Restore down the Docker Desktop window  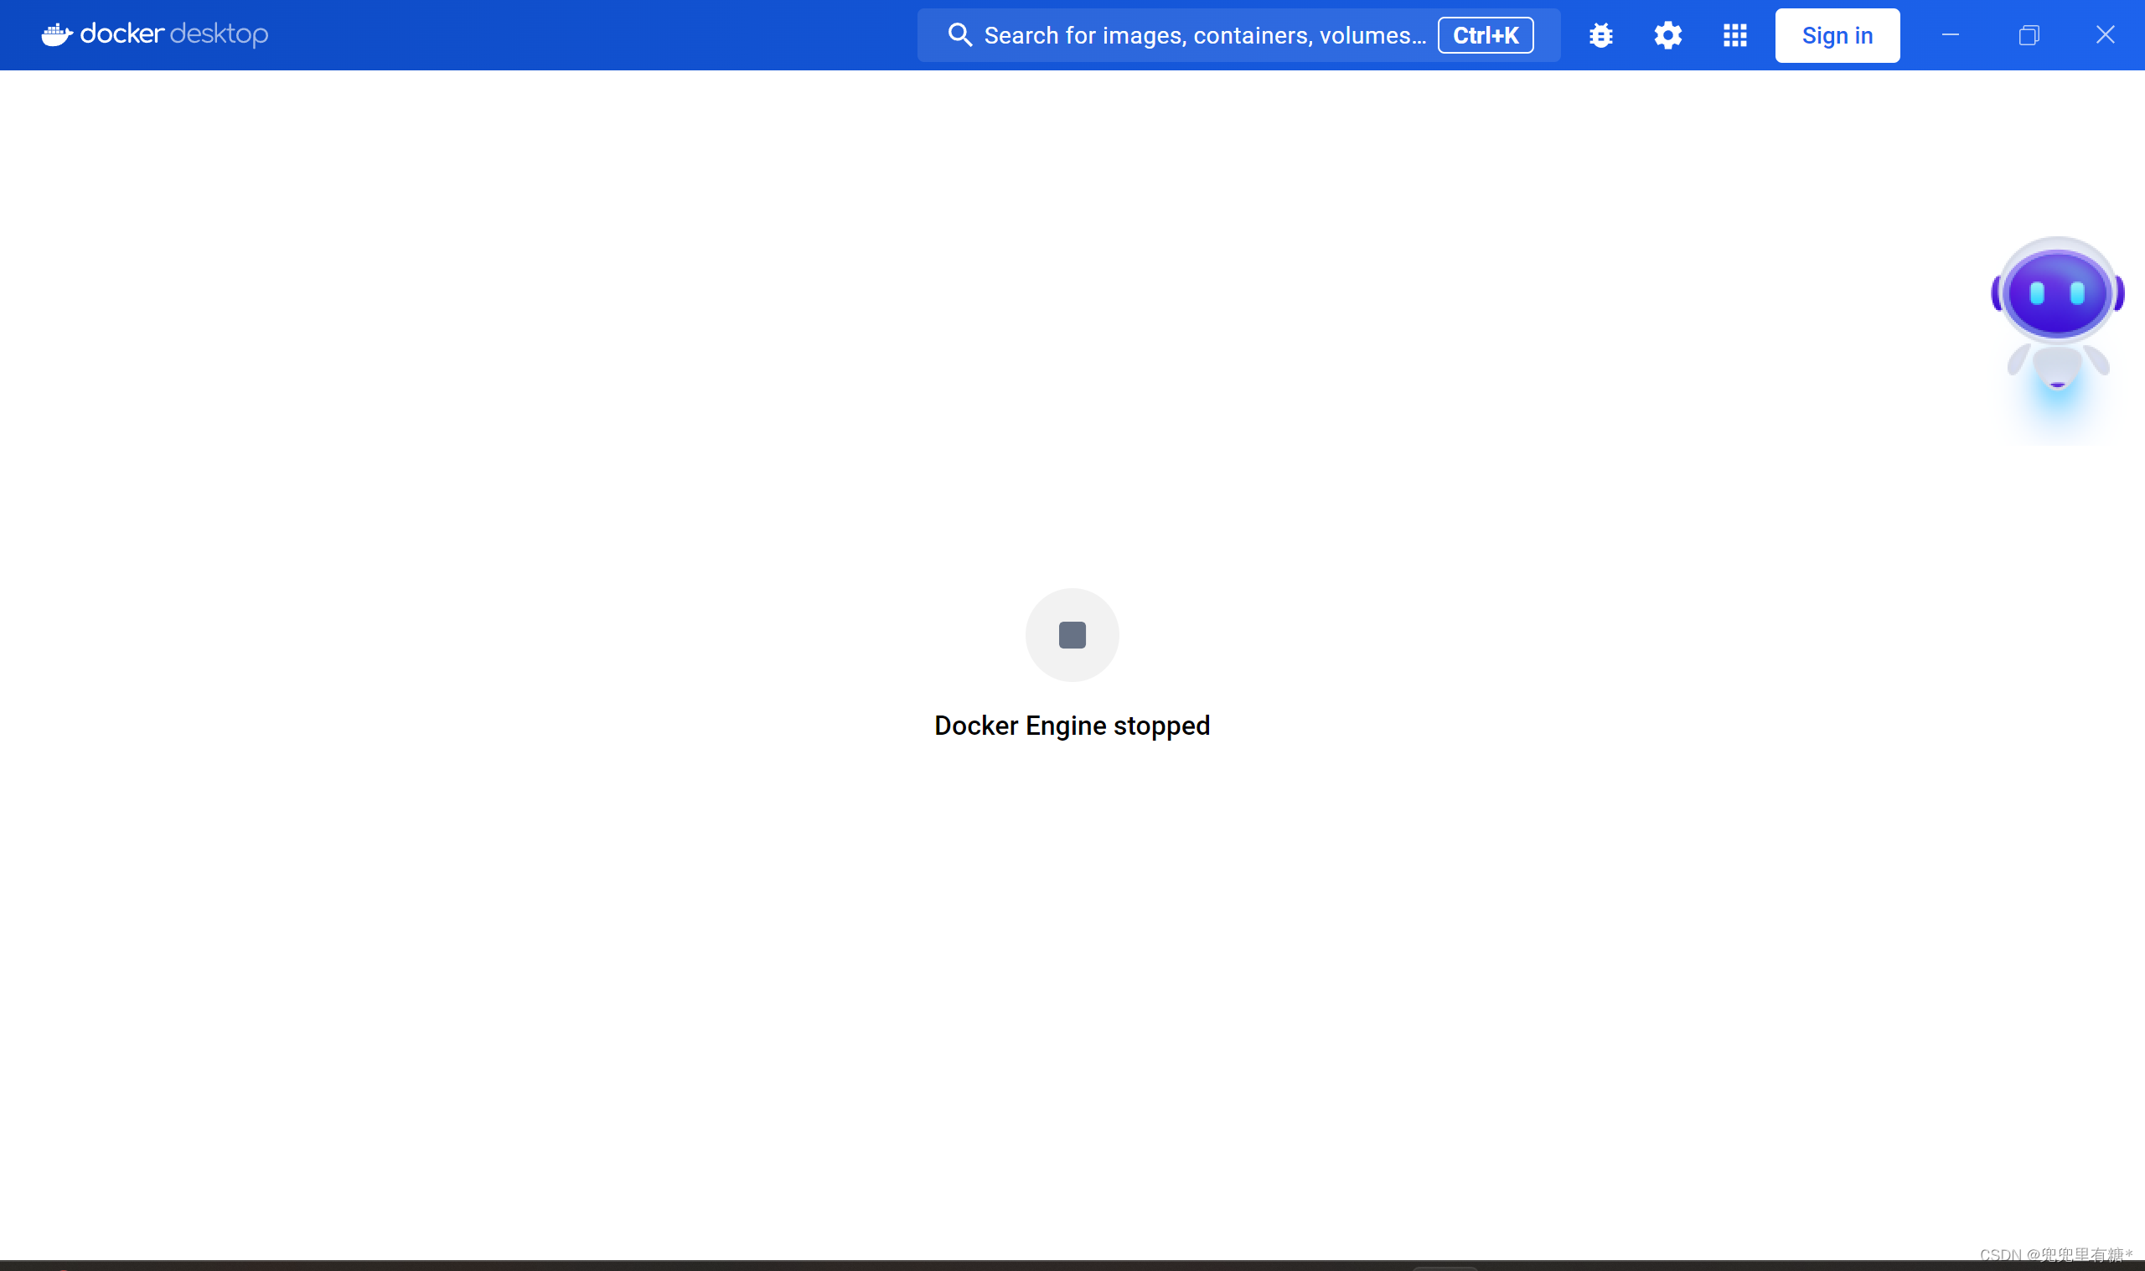[x=2029, y=35]
